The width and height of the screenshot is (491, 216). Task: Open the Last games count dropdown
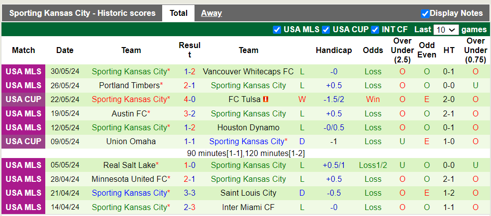click(446, 30)
